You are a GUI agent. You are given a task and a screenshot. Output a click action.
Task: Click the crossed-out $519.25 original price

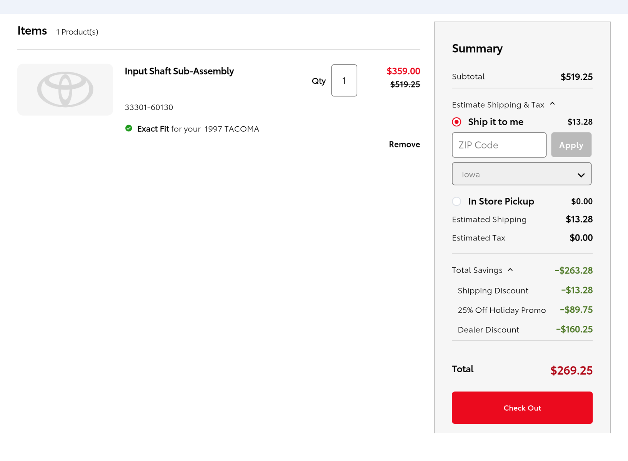(x=405, y=85)
